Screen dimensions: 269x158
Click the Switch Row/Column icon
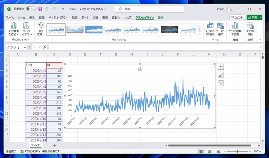[x=210, y=29]
